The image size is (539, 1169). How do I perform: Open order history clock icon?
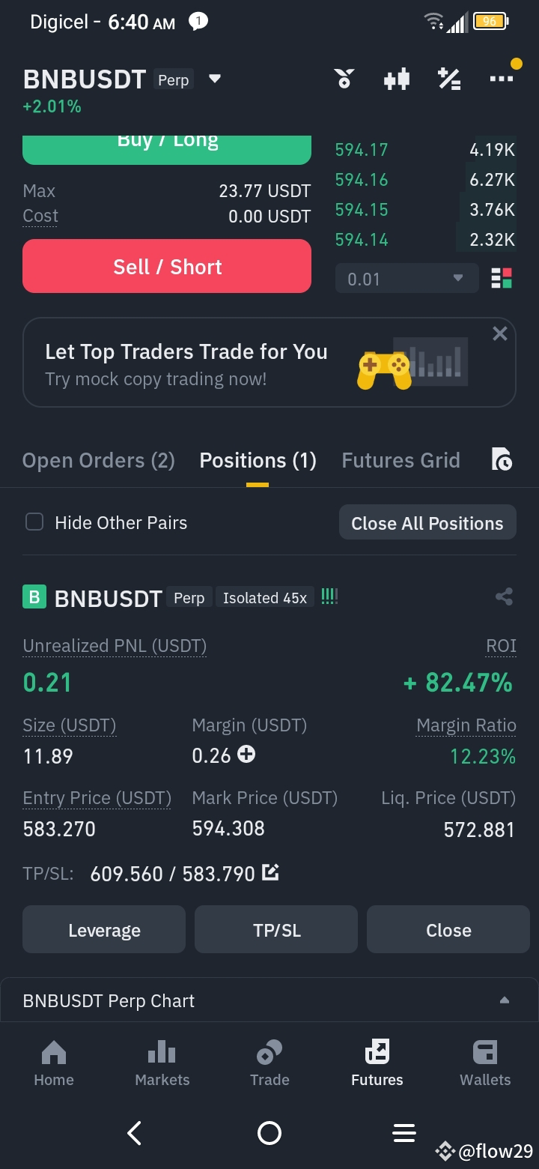point(502,459)
